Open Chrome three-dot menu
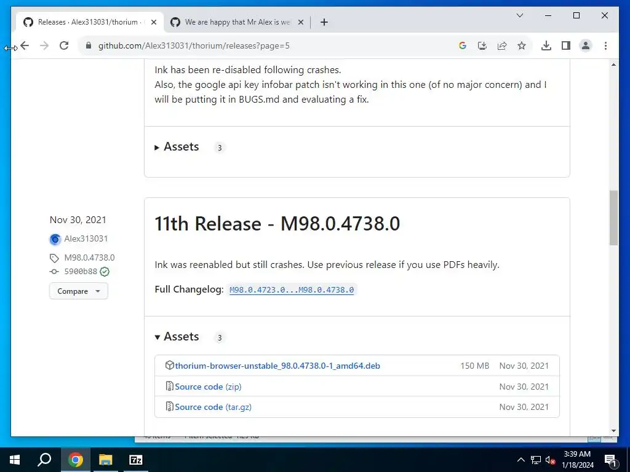The width and height of the screenshot is (630, 472). point(605,45)
